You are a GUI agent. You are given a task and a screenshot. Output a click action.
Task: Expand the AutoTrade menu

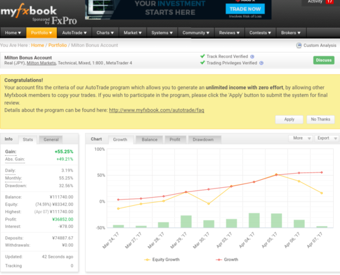click(74, 33)
